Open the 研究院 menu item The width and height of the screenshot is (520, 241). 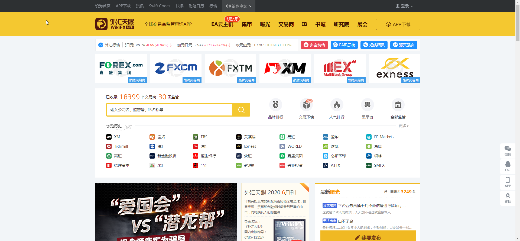click(x=341, y=24)
